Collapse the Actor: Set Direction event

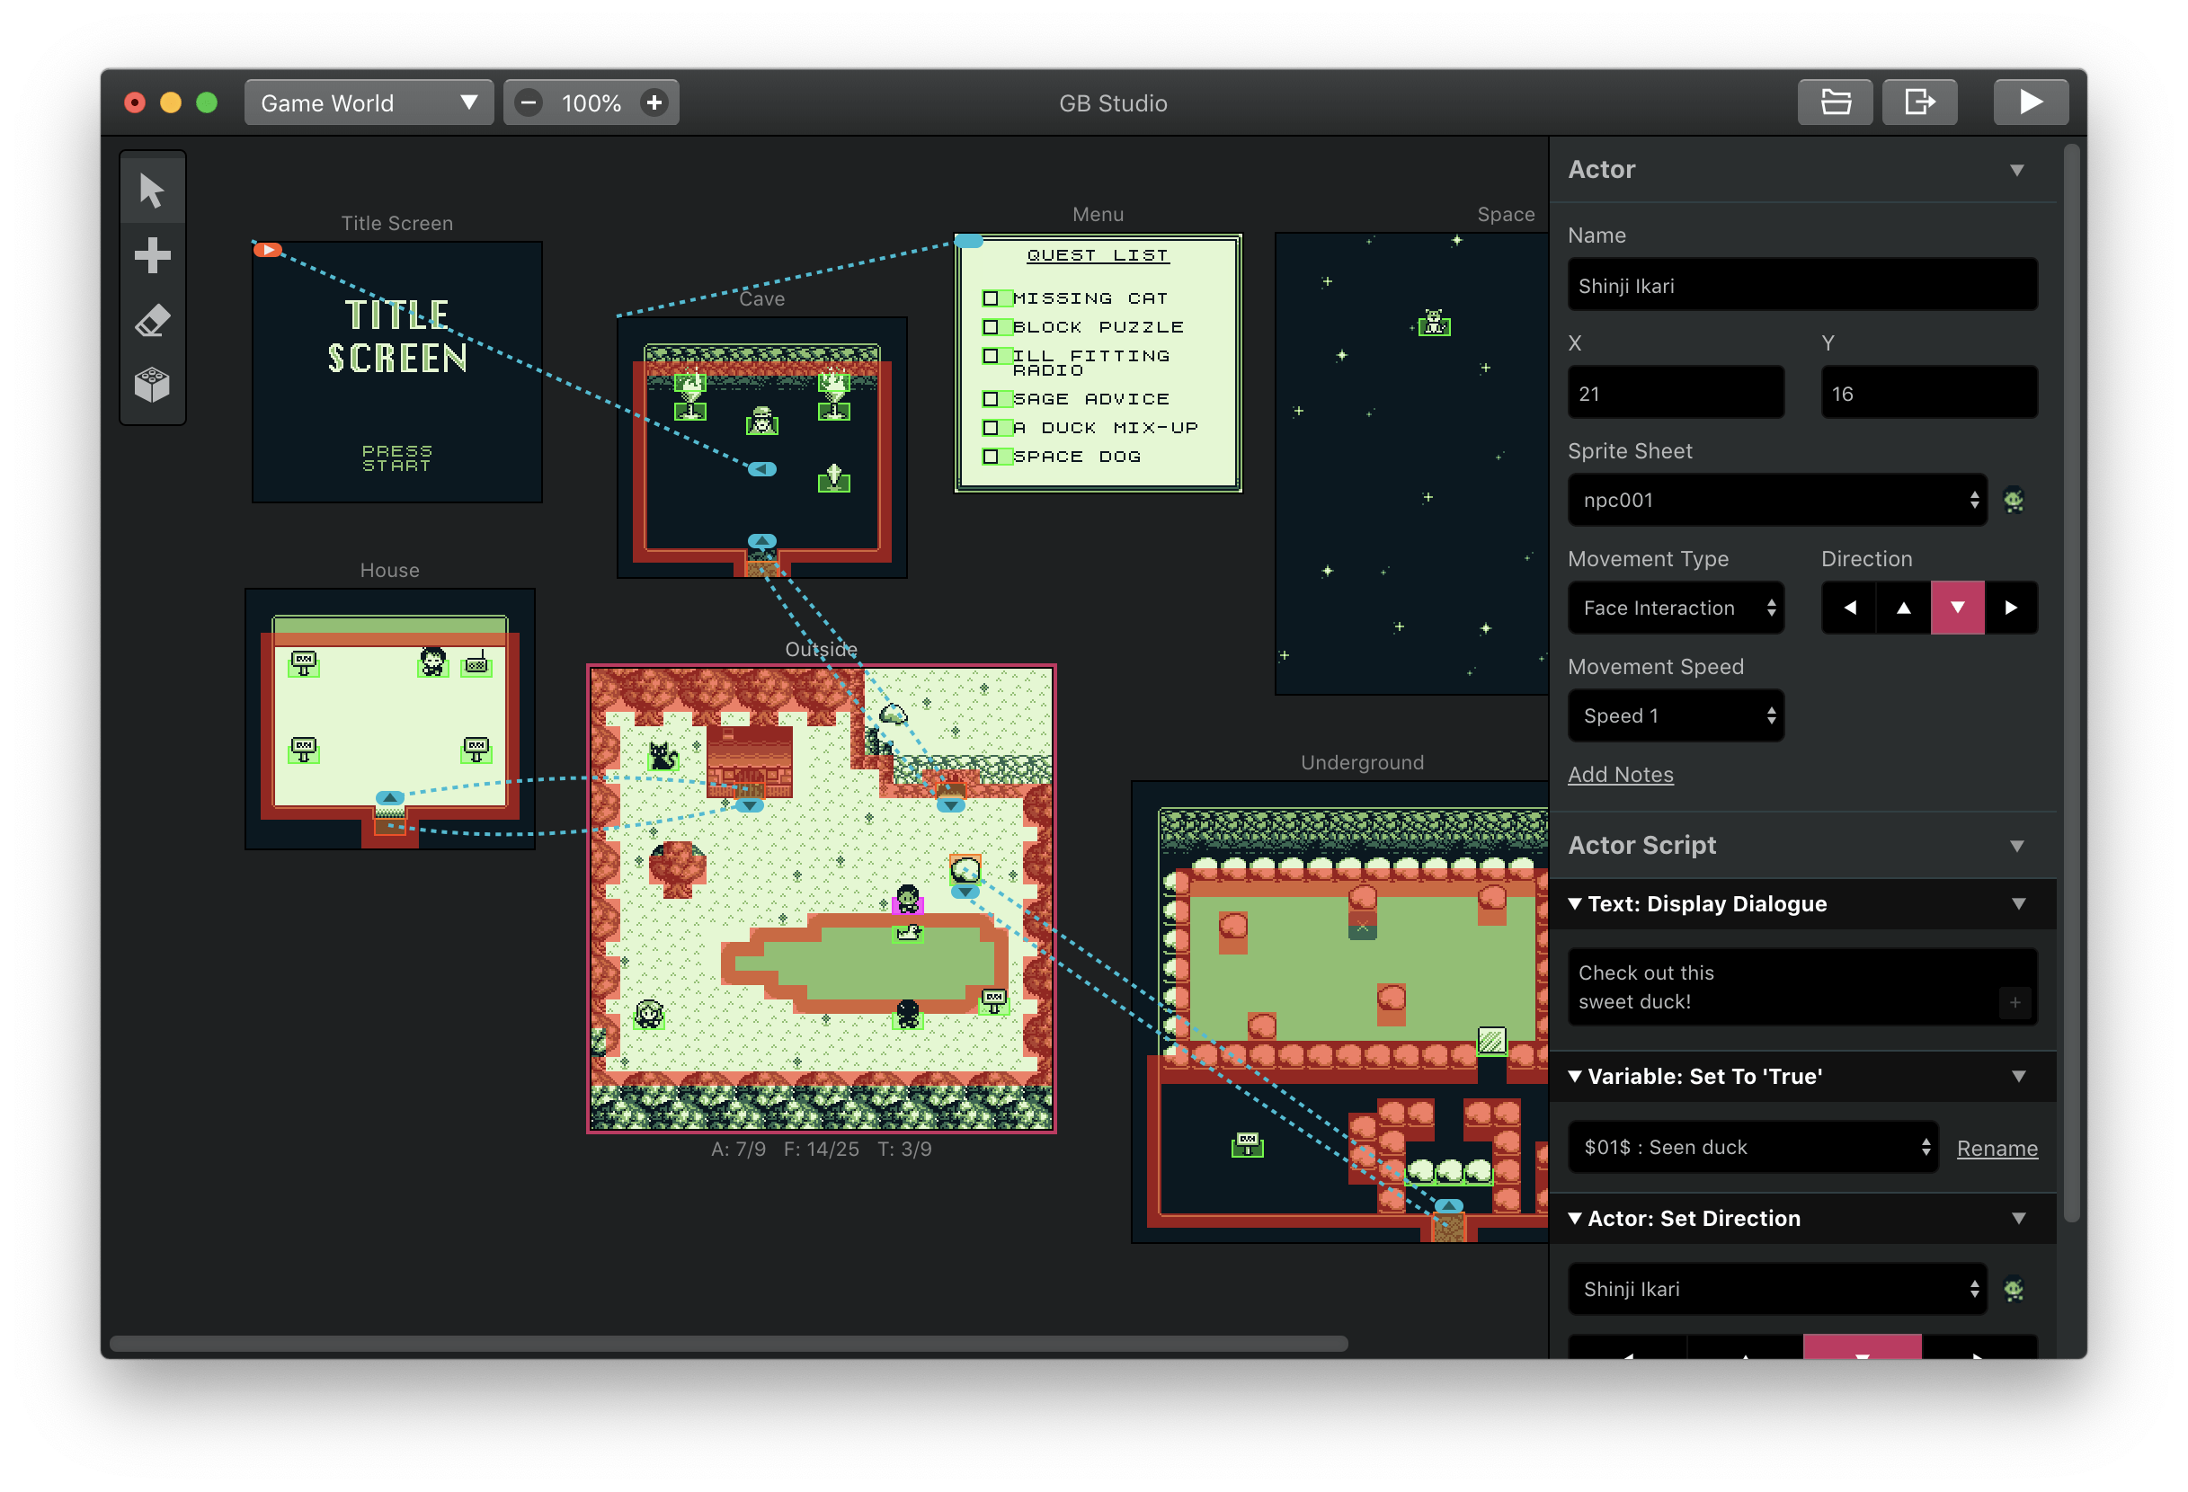tap(1575, 1218)
